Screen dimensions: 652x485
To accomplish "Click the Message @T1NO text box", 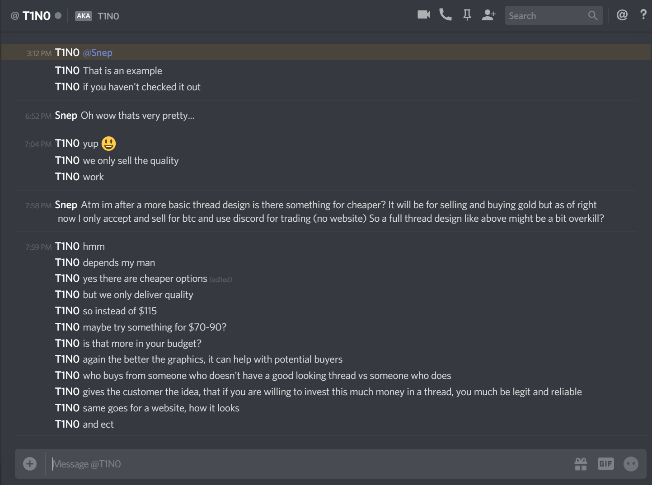I will (x=307, y=464).
